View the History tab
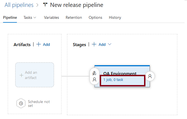Image resolution: width=187 pixels, height=119 pixels. (115, 18)
